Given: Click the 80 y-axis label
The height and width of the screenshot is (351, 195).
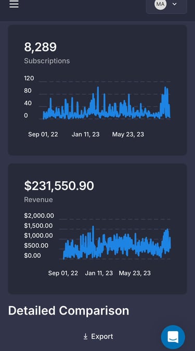Looking at the screenshot, I should 28,91.
